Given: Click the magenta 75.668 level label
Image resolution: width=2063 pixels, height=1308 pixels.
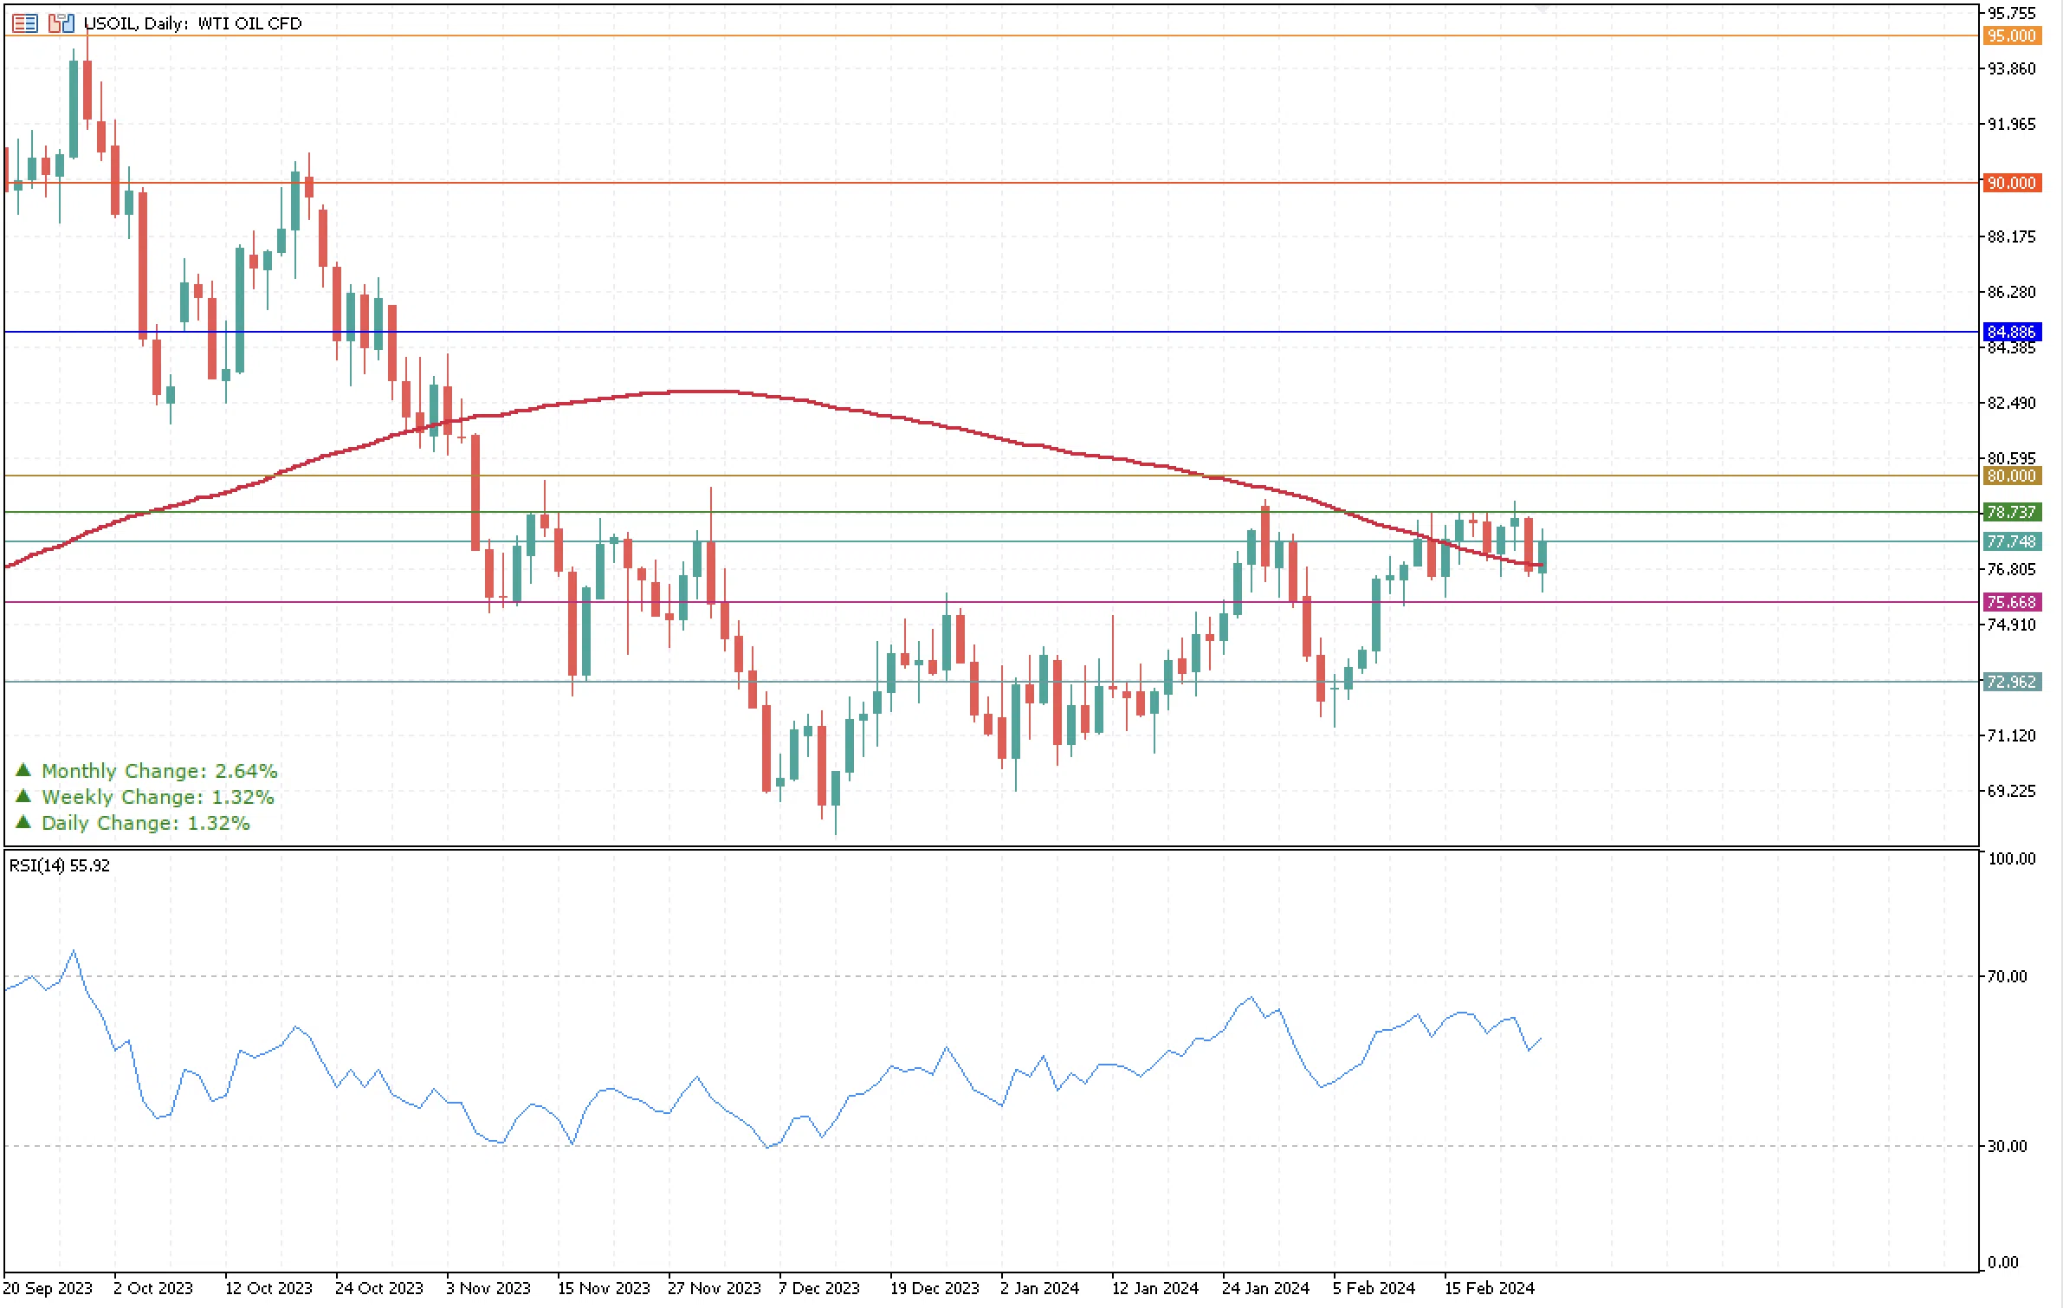Looking at the screenshot, I should 2011,602.
